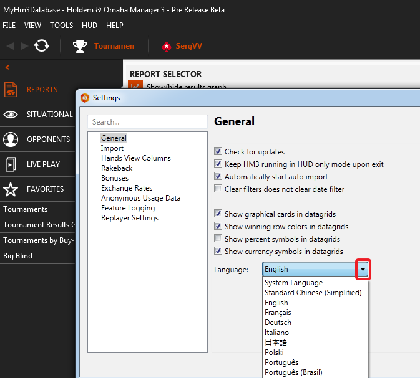Click the PokerStars spade icon by SergVV
This screenshot has height=378, width=420.
[x=167, y=47]
